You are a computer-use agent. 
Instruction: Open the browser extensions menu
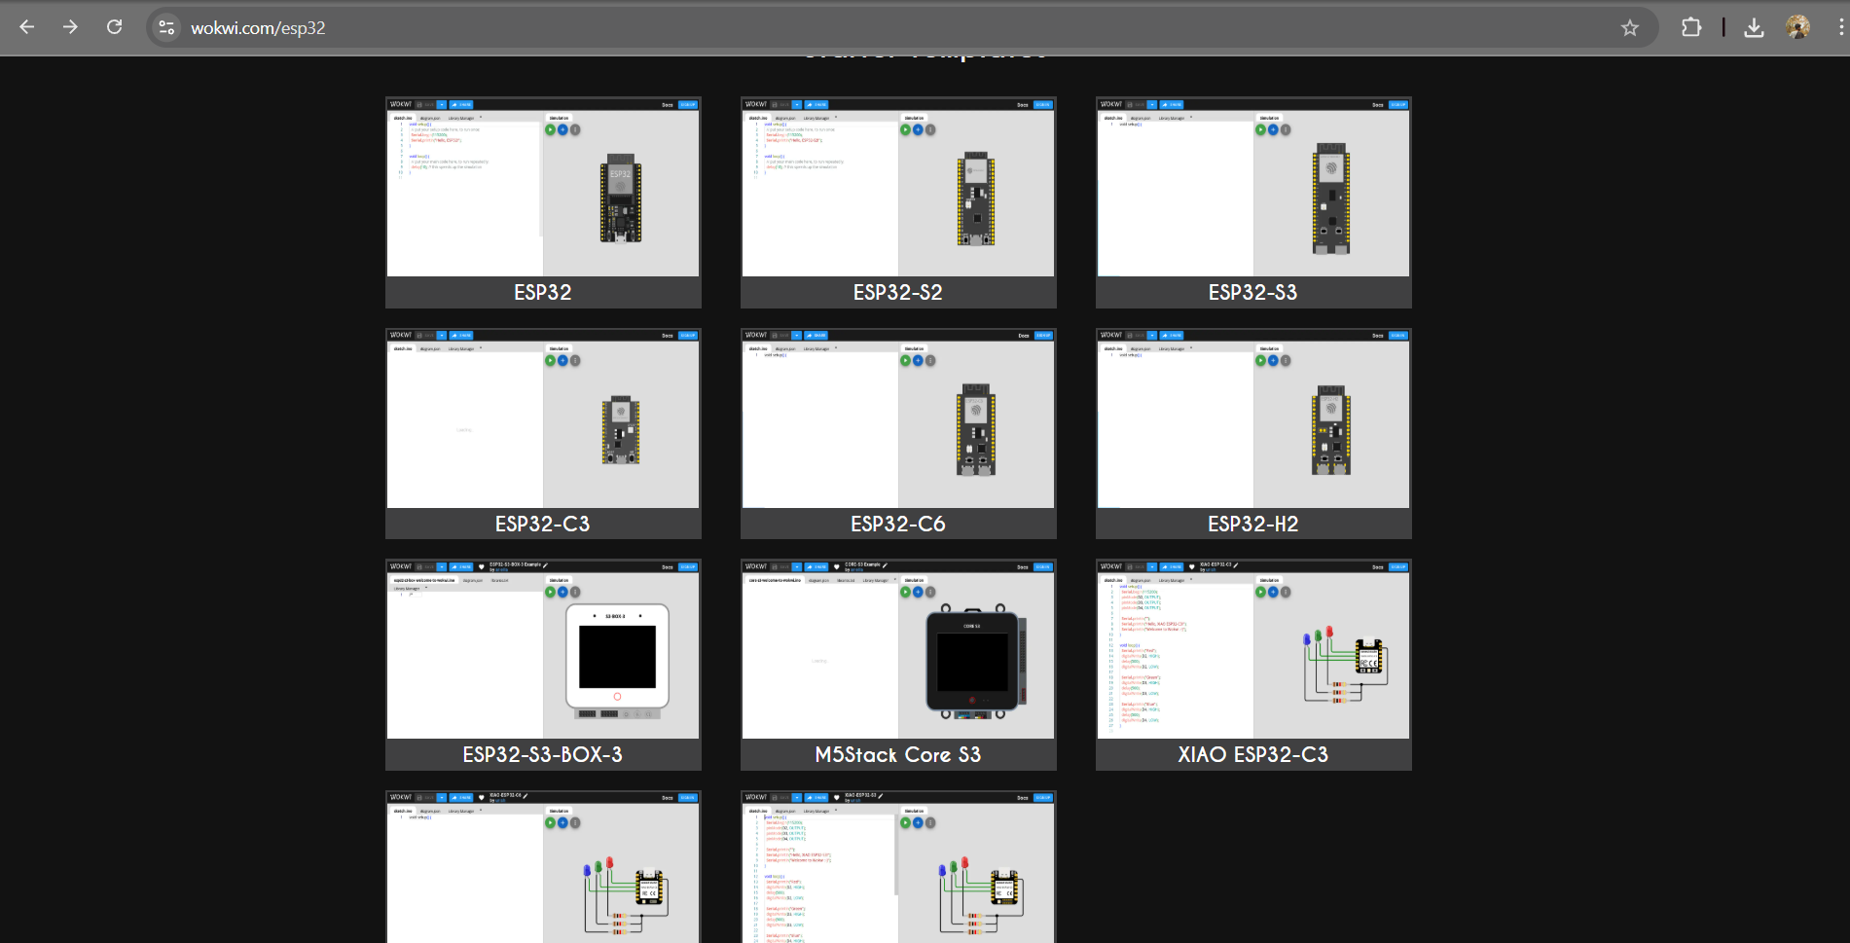pos(1691,27)
